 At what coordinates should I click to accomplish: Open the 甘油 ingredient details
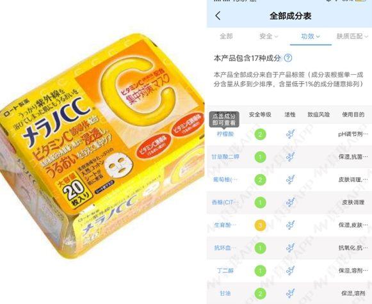225,293
